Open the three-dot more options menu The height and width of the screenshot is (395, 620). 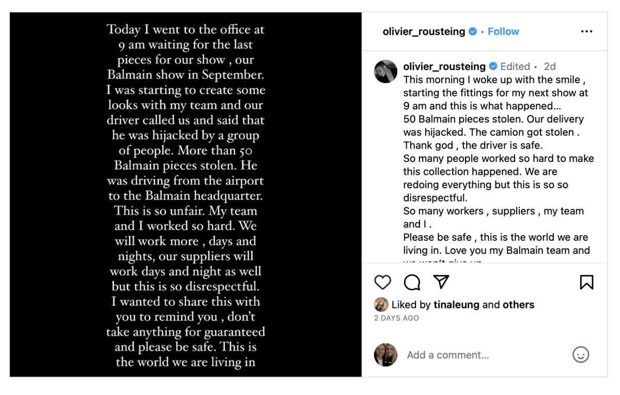click(x=586, y=31)
